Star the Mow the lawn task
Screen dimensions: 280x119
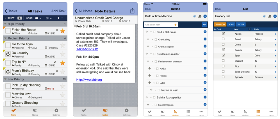[63, 95]
